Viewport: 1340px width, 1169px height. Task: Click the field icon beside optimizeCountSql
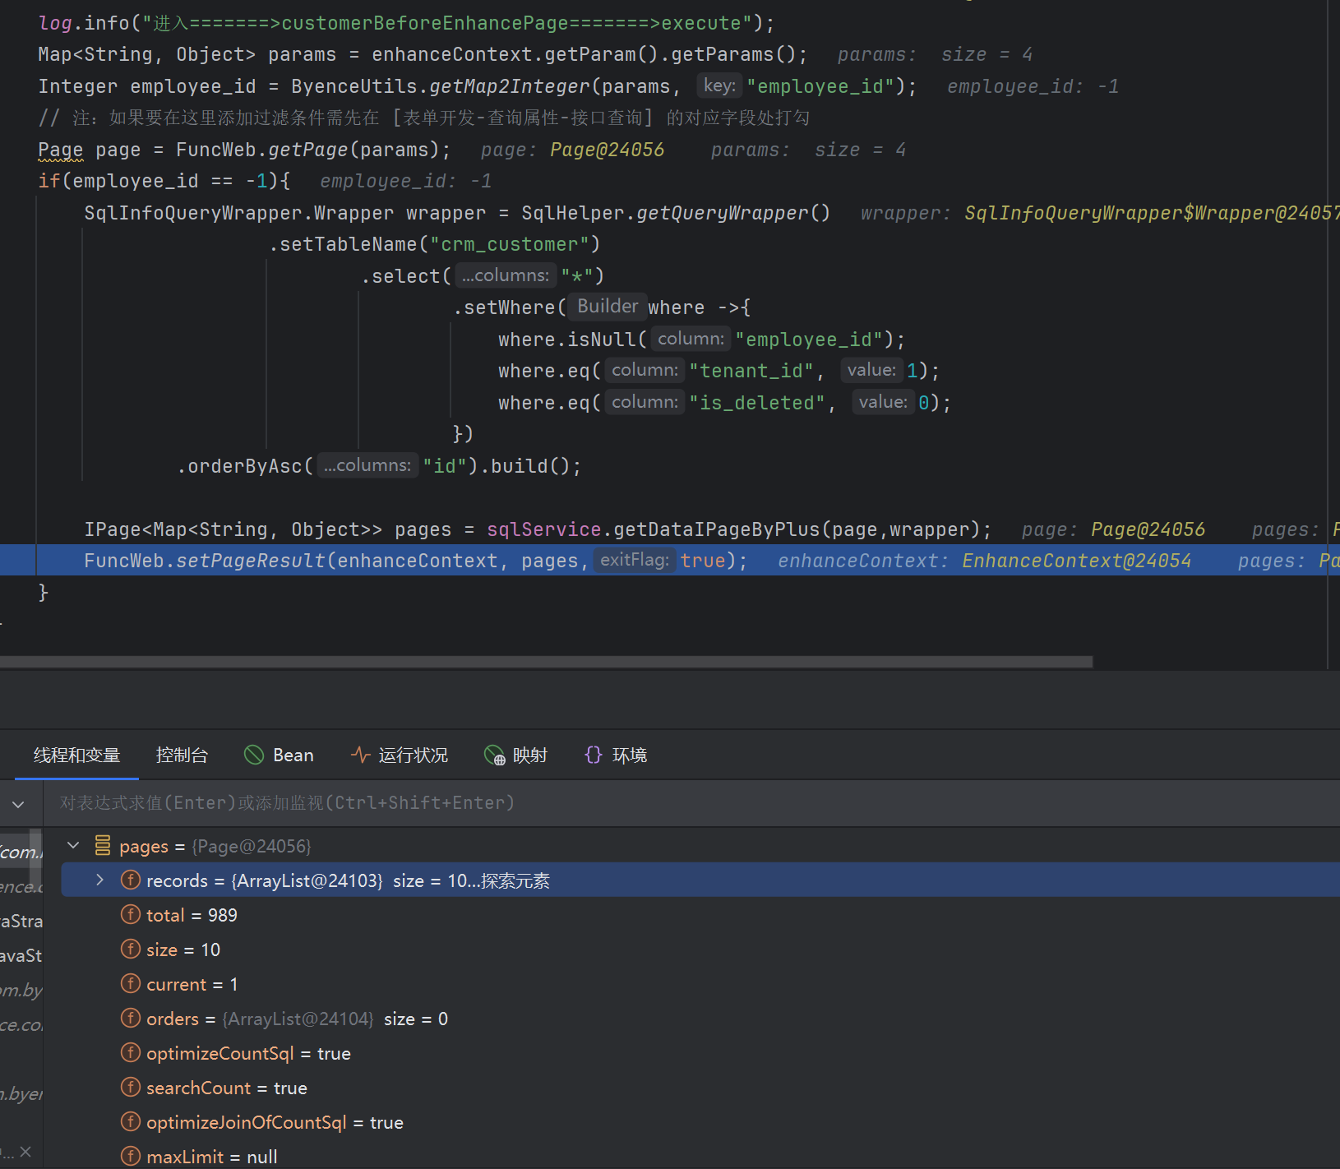tap(131, 1053)
